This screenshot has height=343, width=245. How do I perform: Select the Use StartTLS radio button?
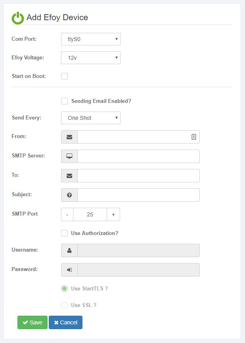point(63,289)
